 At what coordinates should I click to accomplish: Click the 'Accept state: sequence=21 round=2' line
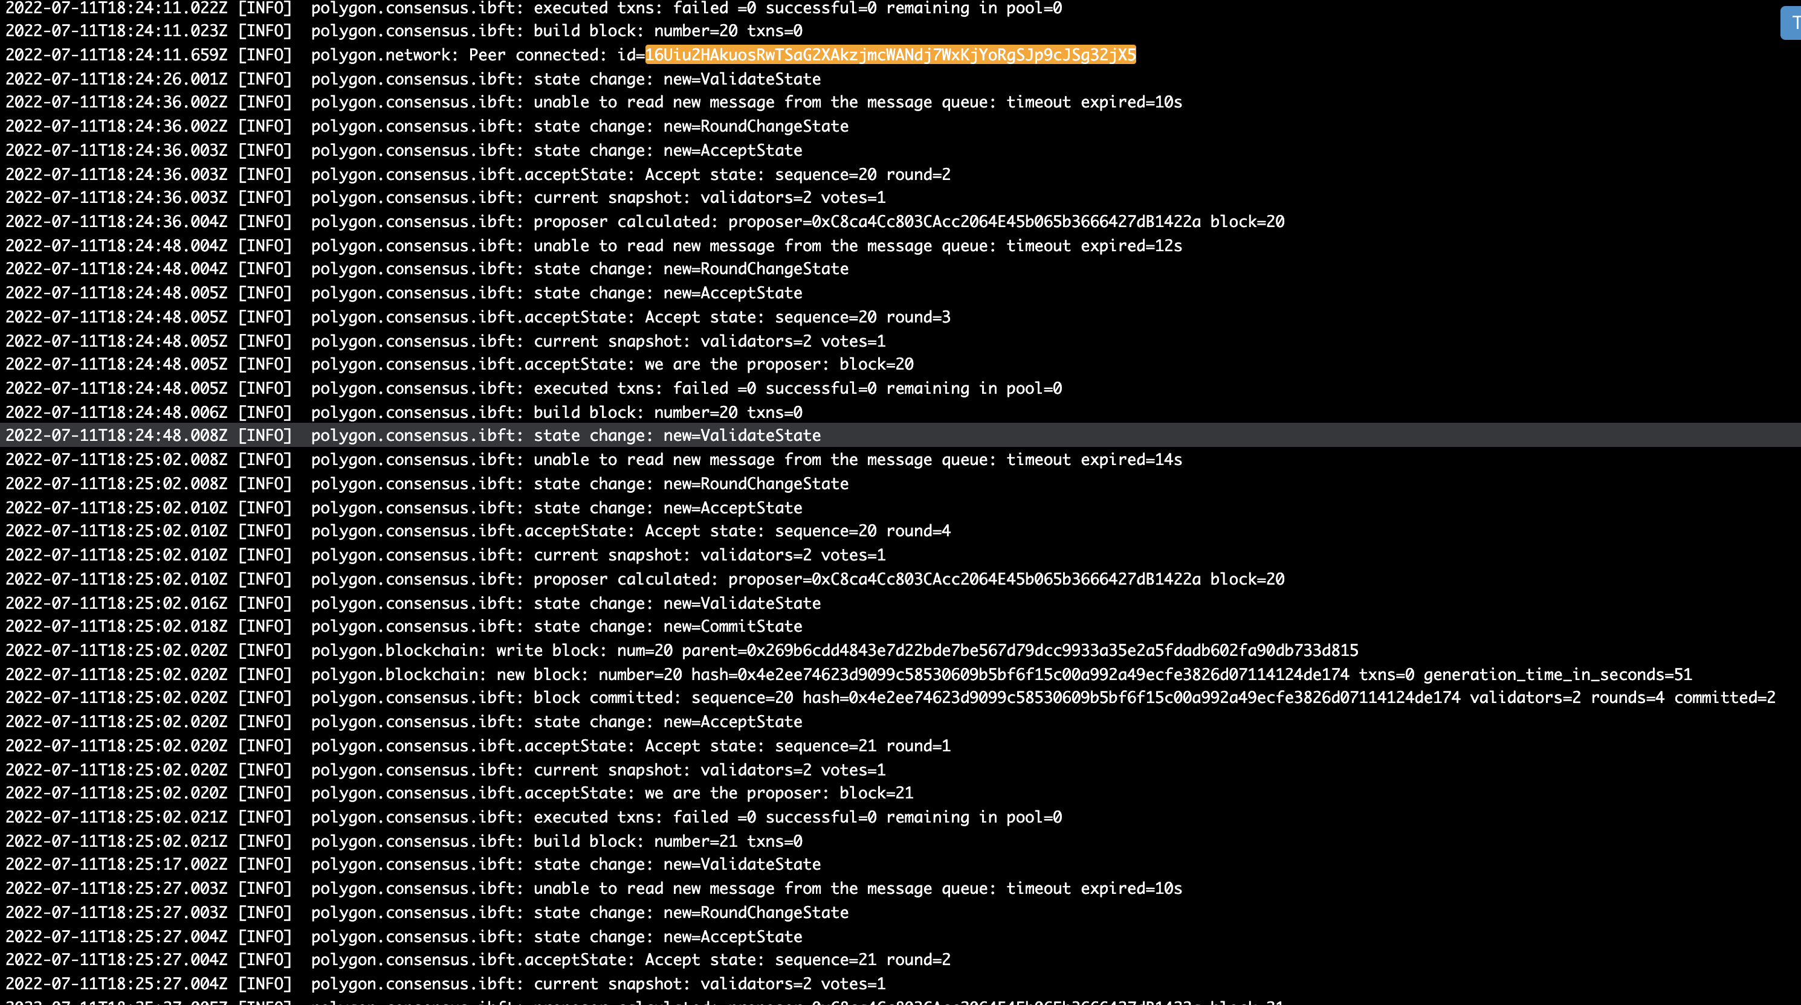(x=478, y=959)
